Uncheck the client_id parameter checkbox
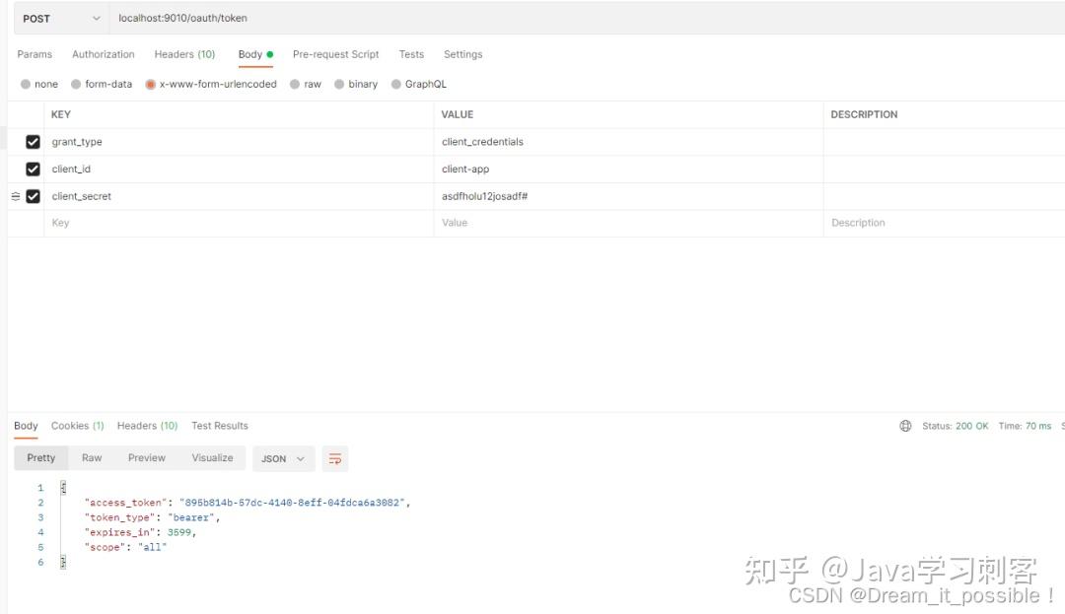The image size is (1065, 614). (x=33, y=169)
